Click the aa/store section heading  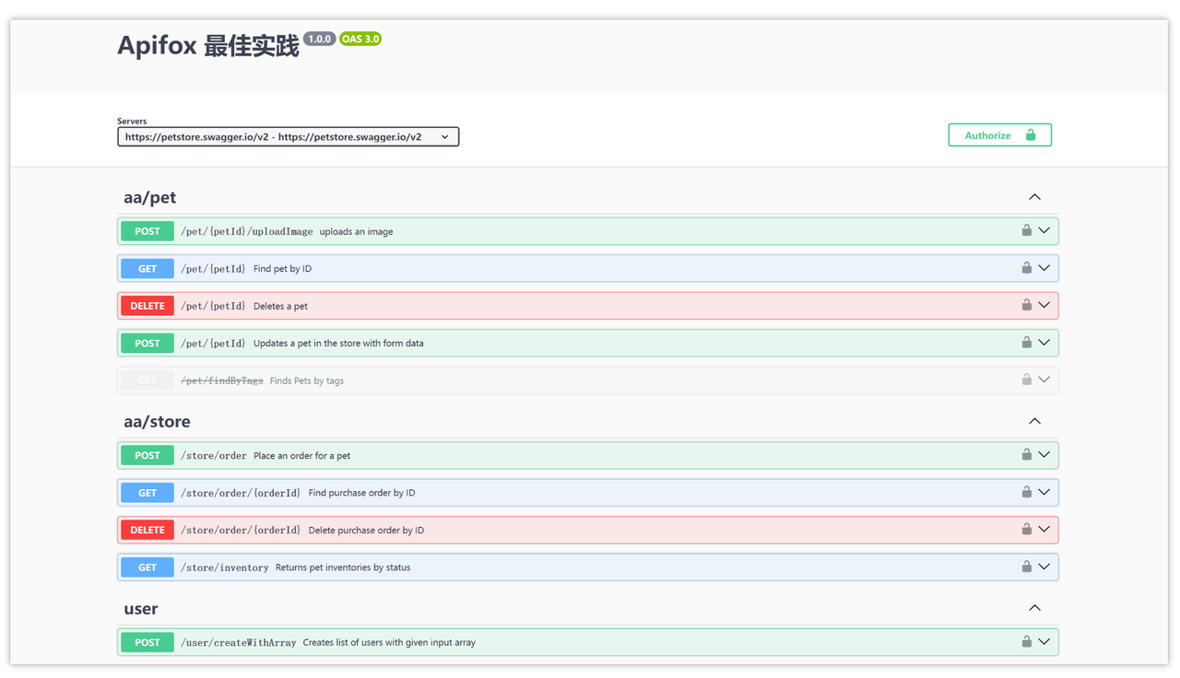point(158,421)
